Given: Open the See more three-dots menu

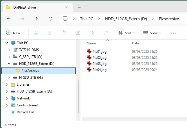Looking at the screenshot, I should pyautogui.click(x=173, y=33).
